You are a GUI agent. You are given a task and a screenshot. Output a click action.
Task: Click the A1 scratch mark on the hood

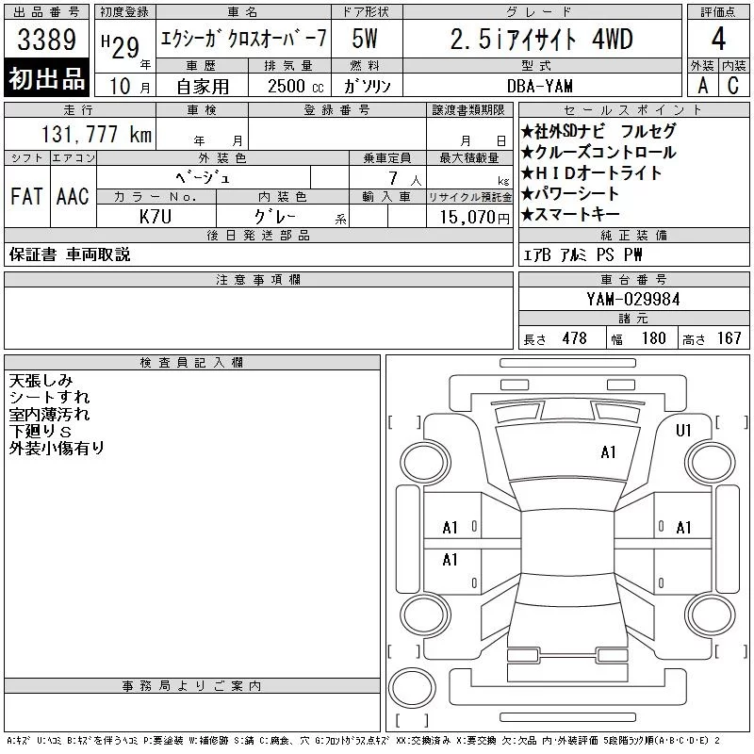pos(608,452)
